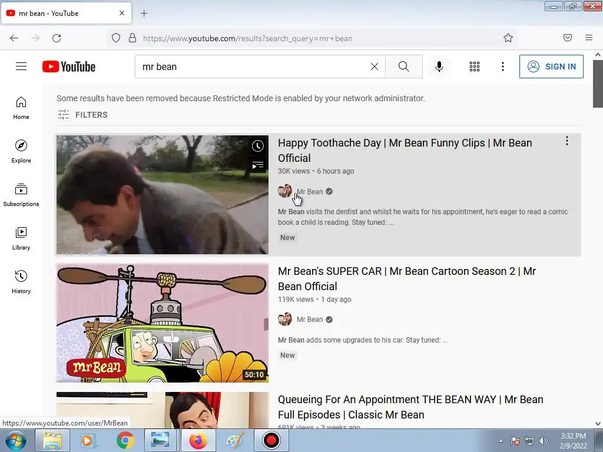Image resolution: width=603 pixels, height=452 pixels.
Task: Click the red record button taskbar icon
Action: (271, 440)
